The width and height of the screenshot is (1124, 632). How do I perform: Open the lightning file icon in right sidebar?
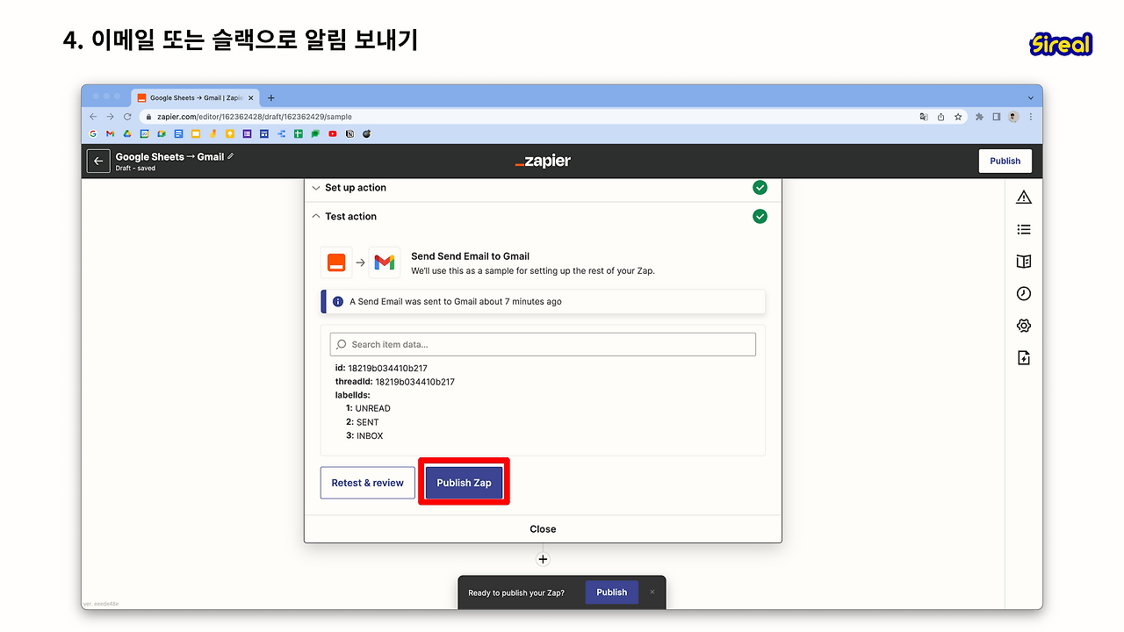point(1024,358)
